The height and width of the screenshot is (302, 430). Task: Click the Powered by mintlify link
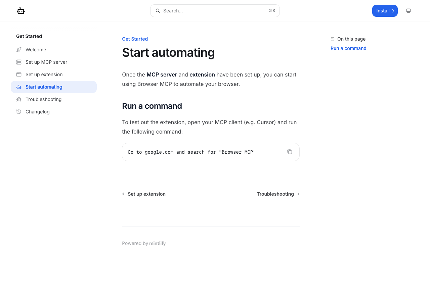click(x=144, y=243)
